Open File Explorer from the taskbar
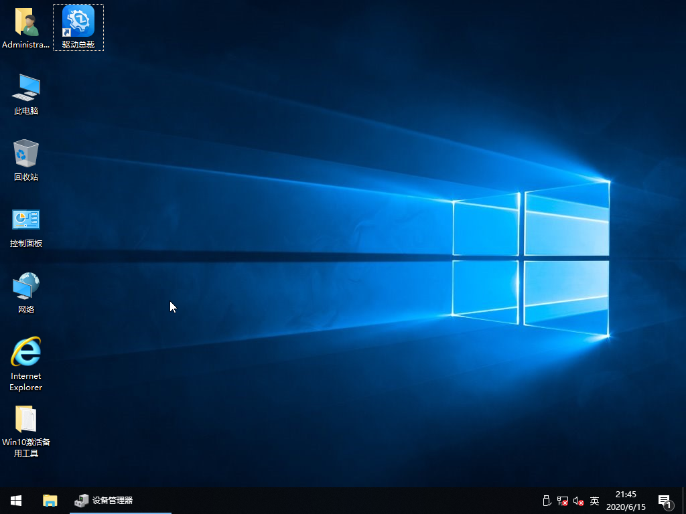This screenshot has height=514, width=686. (50, 501)
